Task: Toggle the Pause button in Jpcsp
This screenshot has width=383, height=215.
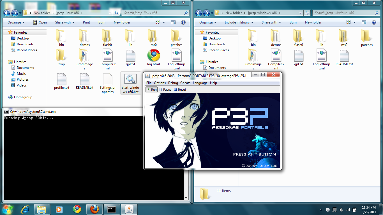Action: (165, 90)
